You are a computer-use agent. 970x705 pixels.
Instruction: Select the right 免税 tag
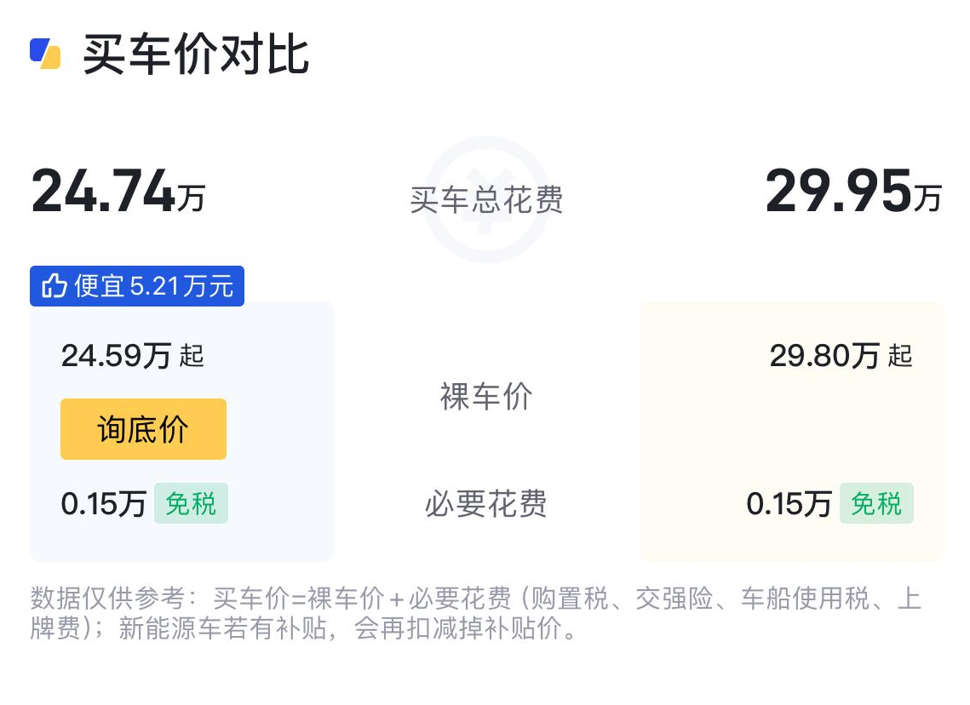[876, 503]
